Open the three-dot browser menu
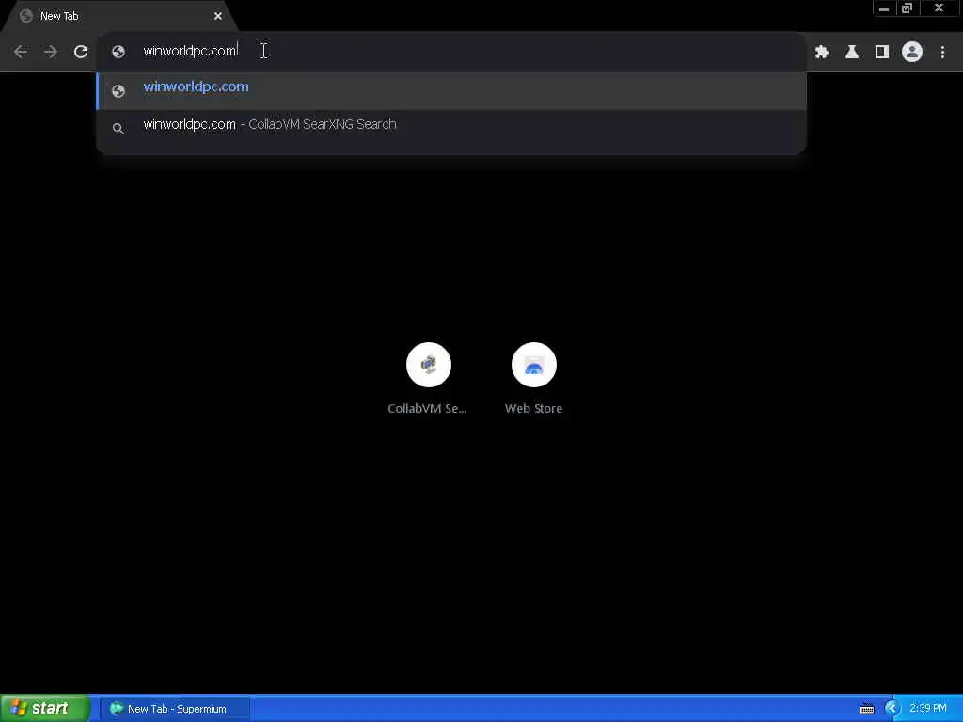Screen dimensions: 963x722 tap(942, 52)
